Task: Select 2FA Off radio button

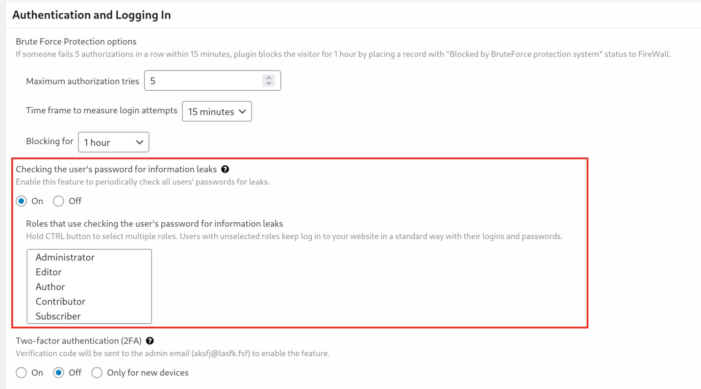Action: pyautogui.click(x=59, y=373)
